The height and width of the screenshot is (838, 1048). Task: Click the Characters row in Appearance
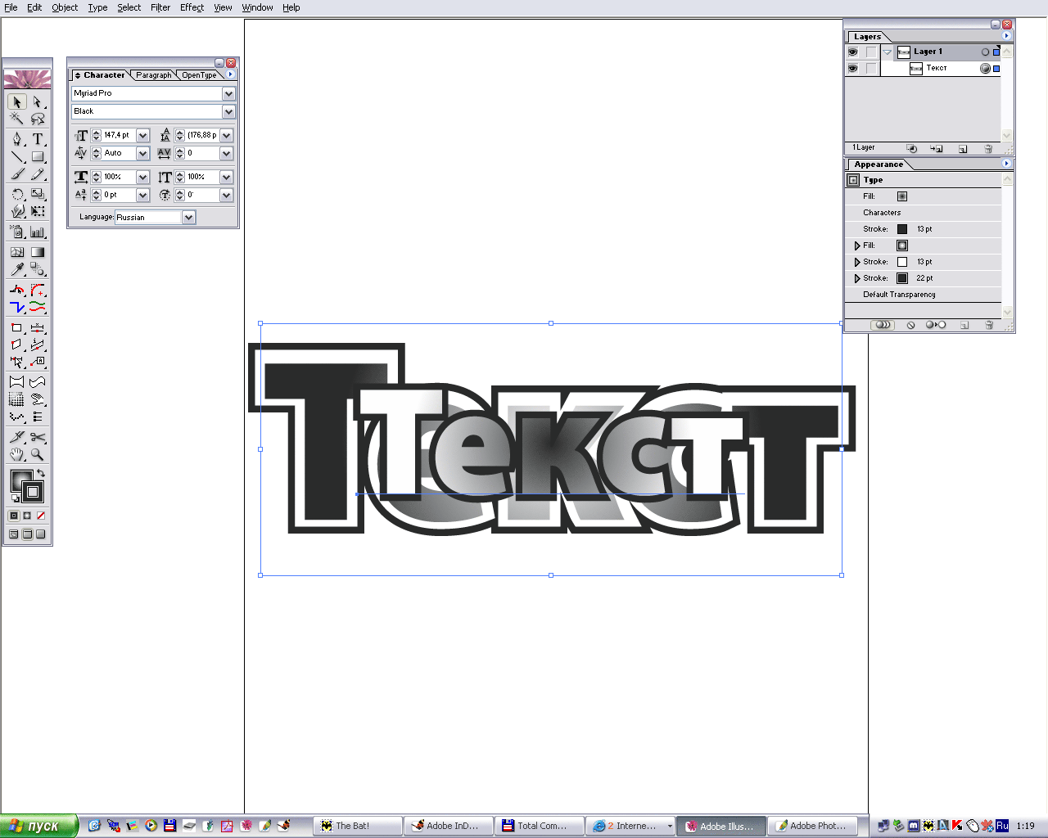(924, 213)
